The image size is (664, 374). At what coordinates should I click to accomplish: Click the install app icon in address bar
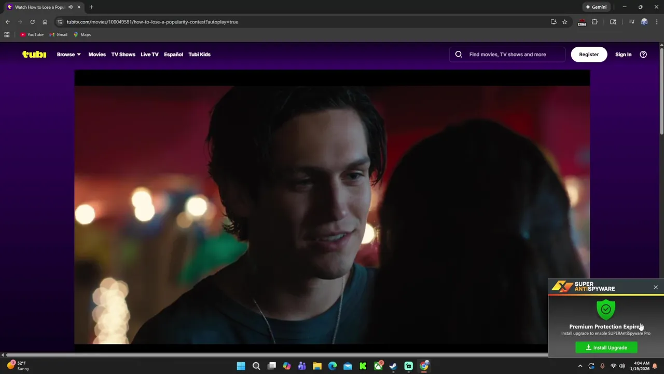pyautogui.click(x=554, y=22)
